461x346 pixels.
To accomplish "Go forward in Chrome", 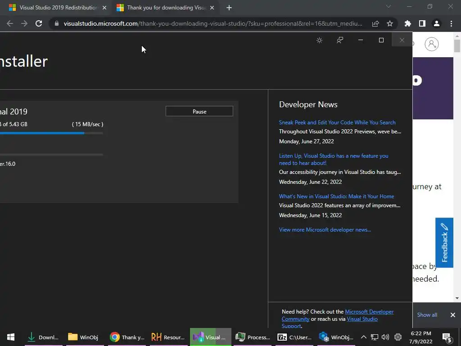I will coord(24,23).
